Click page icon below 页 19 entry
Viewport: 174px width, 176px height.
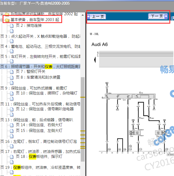12,172
